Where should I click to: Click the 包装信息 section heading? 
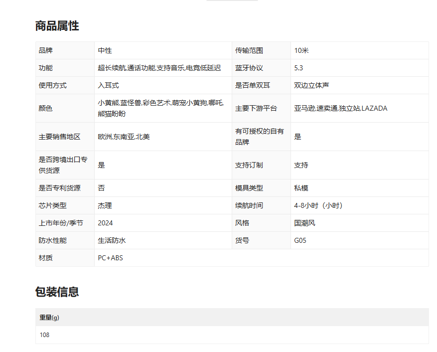pos(57,292)
